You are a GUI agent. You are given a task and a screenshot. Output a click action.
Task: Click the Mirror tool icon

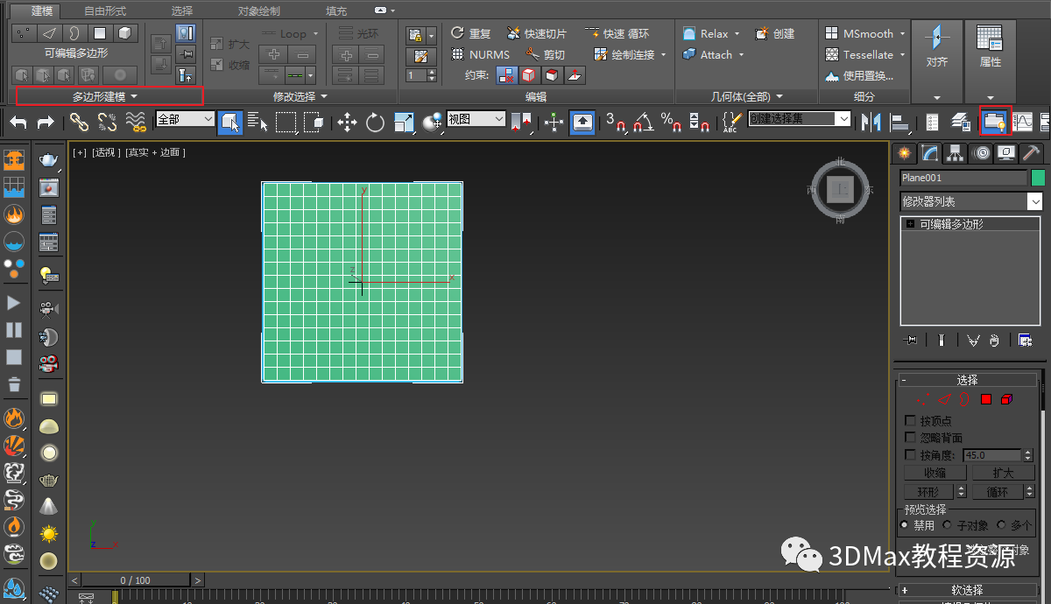(x=871, y=123)
